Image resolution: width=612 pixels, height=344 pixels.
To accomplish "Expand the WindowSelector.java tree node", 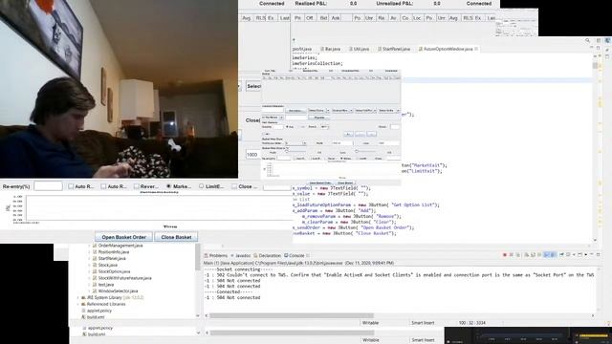I will click(x=89, y=290).
